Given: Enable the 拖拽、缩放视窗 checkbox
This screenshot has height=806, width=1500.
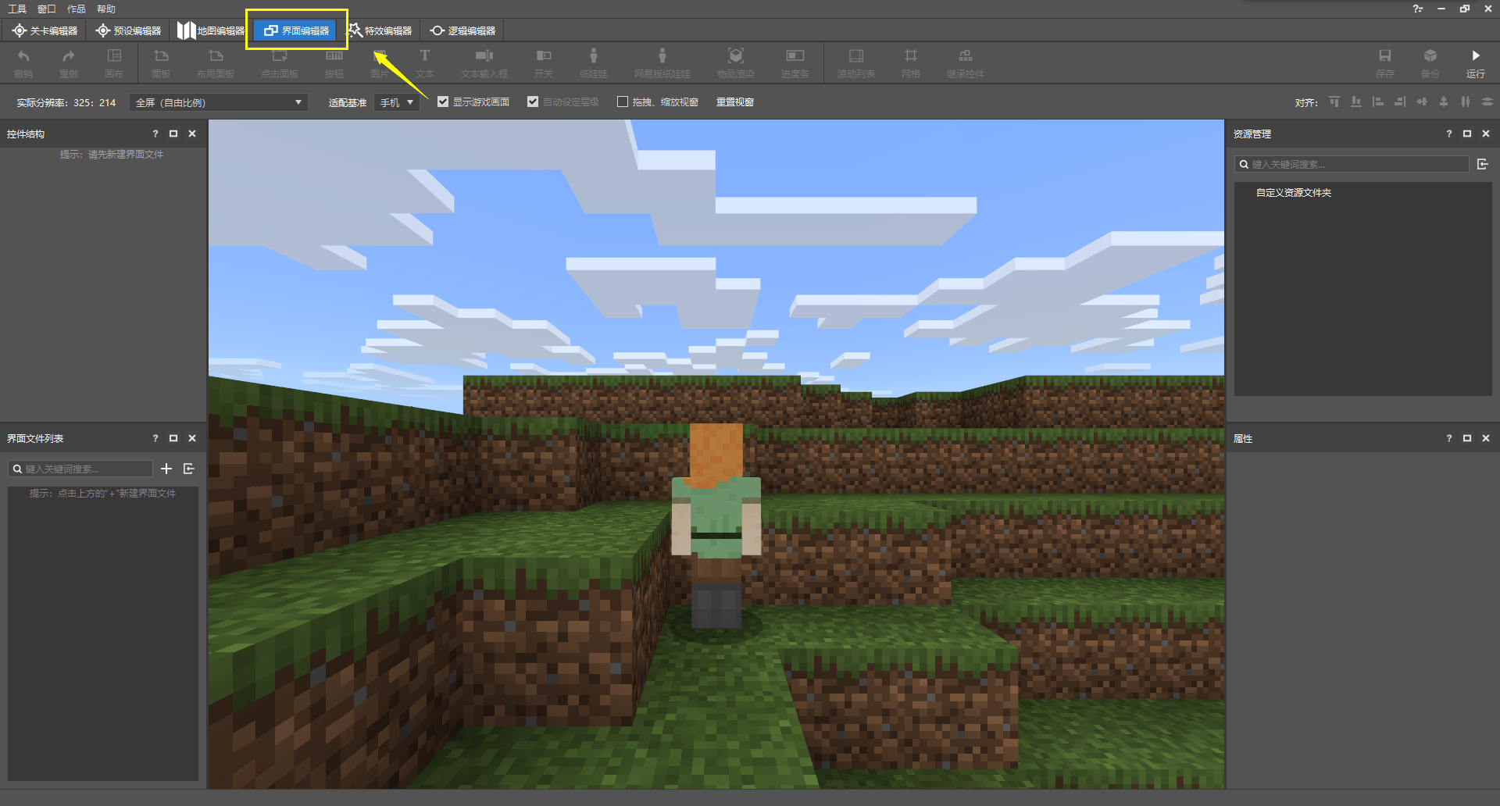Looking at the screenshot, I should [x=623, y=102].
